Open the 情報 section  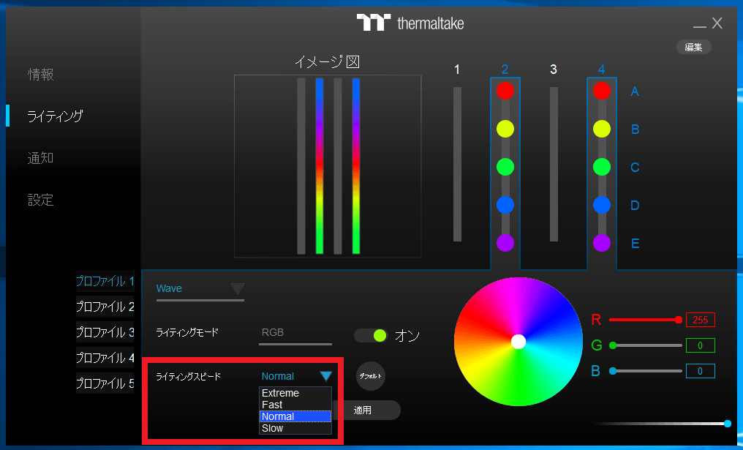click(x=41, y=75)
